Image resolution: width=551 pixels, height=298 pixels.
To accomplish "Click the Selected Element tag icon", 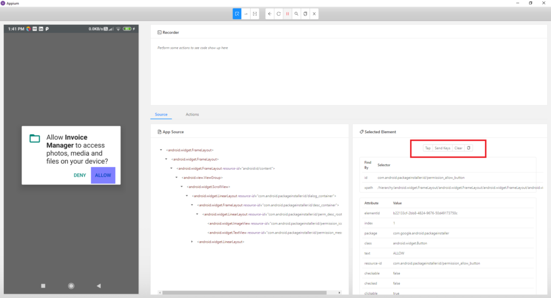I will (x=362, y=132).
